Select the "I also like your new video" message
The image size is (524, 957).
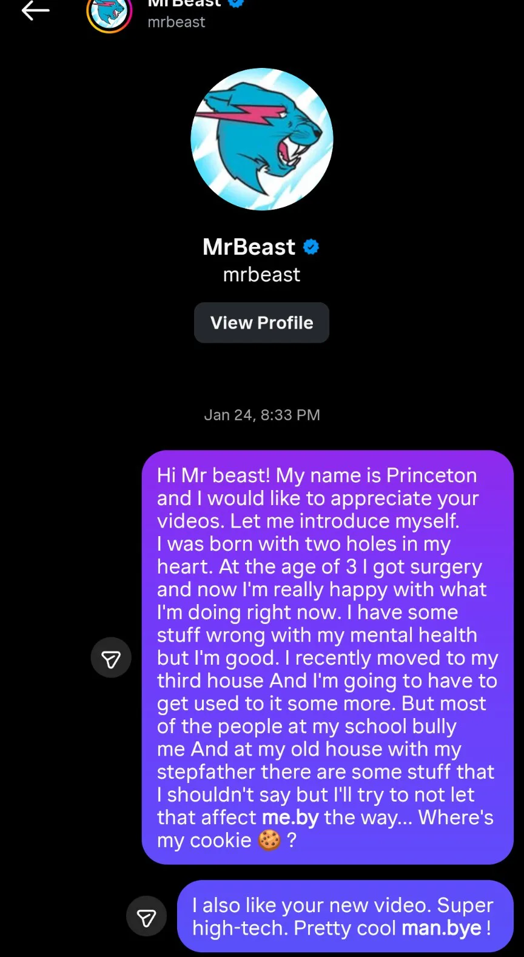coord(344,916)
